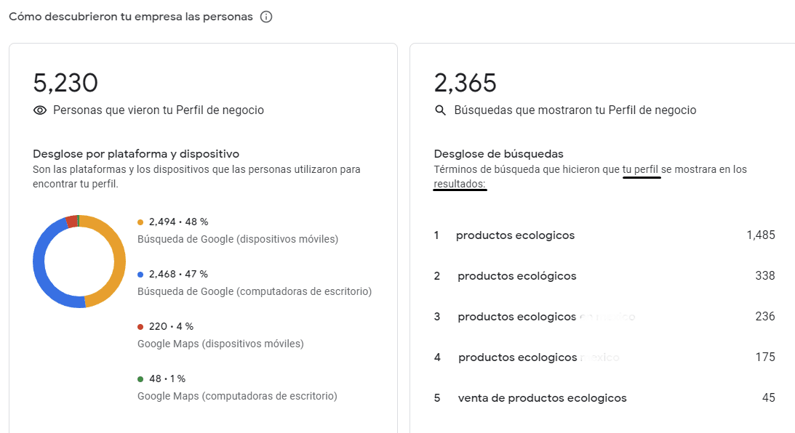Click the eye icon next to profile views
Viewport: 795px width, 433px height.
40,110
